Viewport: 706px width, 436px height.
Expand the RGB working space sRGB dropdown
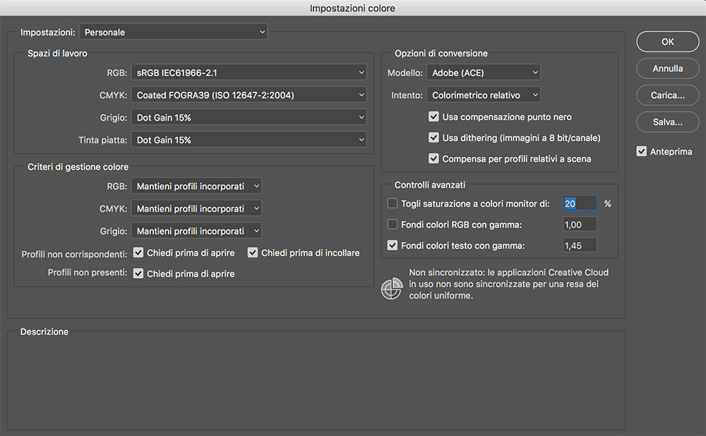[x=249, y=73]
